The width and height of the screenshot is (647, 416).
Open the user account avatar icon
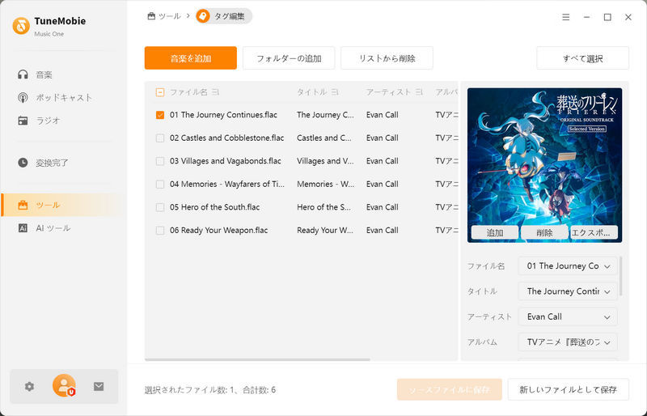(64, 386)
